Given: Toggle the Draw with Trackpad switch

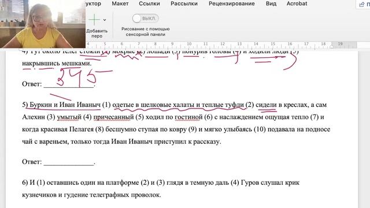Looking at the screenshot, I should pos(145,18).
